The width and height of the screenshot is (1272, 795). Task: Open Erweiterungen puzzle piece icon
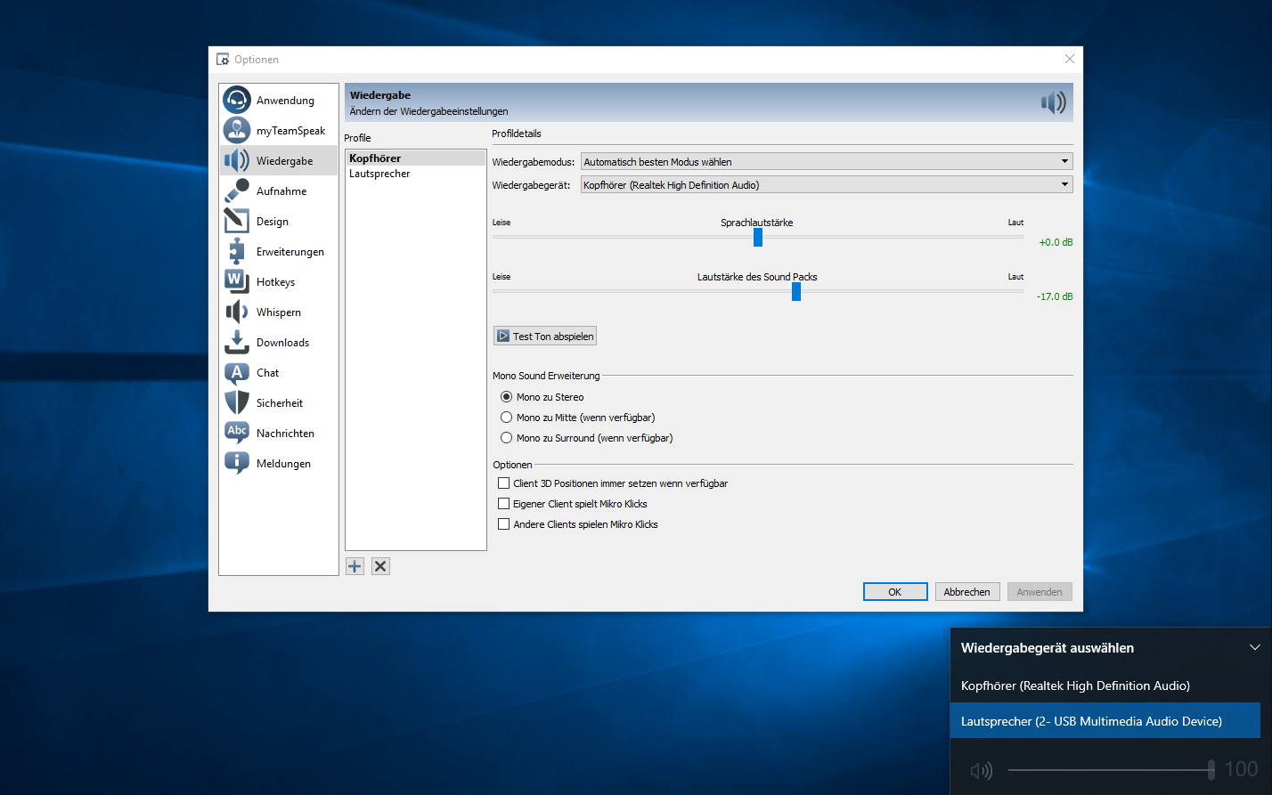coord(236,251)
